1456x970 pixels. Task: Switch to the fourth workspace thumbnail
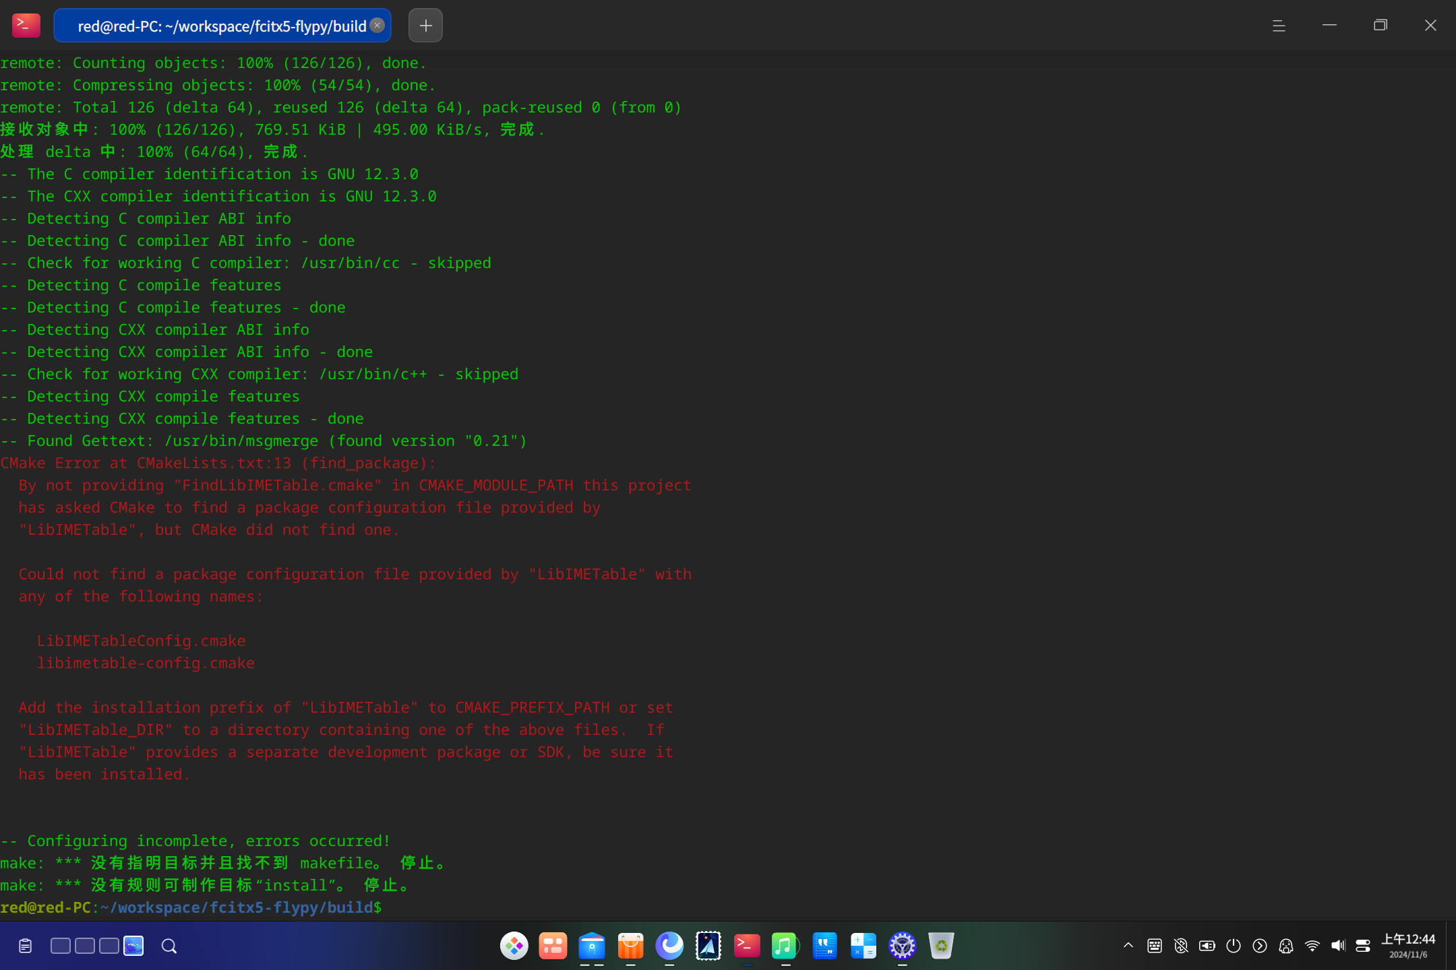coord(133,946)
